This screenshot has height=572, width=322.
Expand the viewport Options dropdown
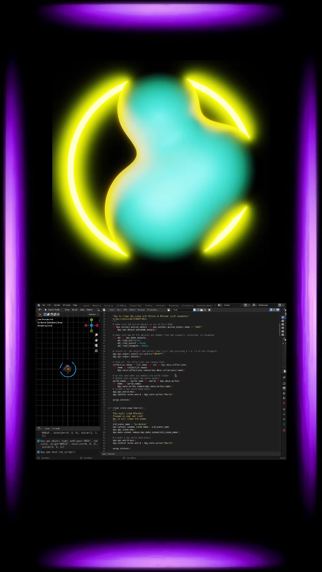[93, 314]
